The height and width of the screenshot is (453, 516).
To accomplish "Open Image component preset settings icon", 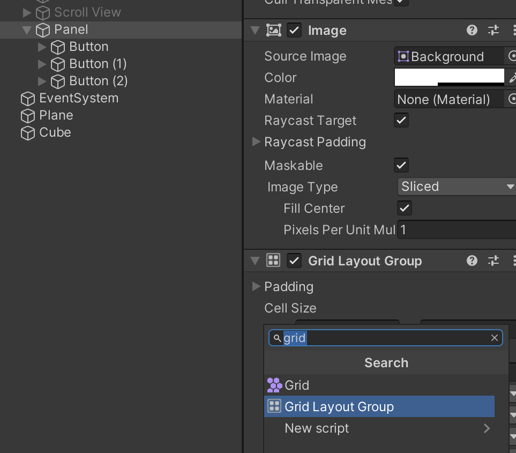I will pos(493,31).
